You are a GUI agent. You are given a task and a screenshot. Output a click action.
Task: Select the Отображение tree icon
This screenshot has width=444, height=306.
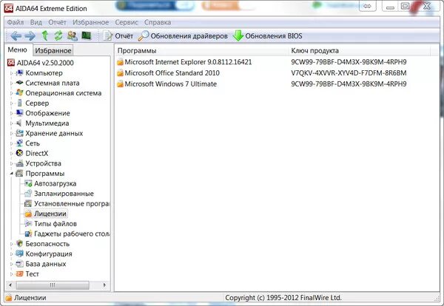(19, 113)
